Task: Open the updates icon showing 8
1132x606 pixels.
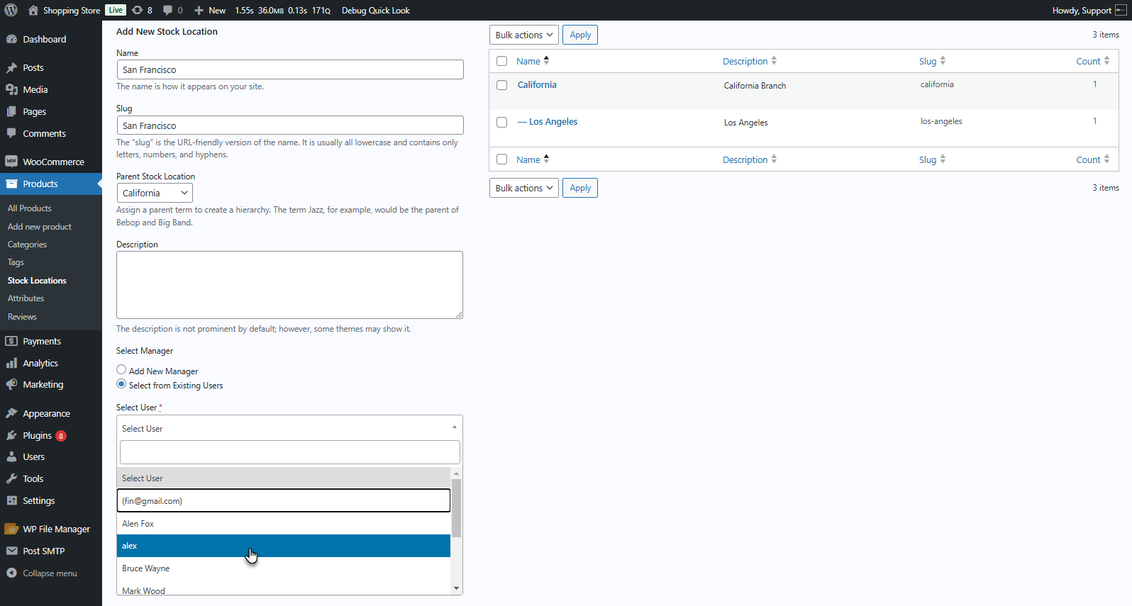Action: coord(138,10)
